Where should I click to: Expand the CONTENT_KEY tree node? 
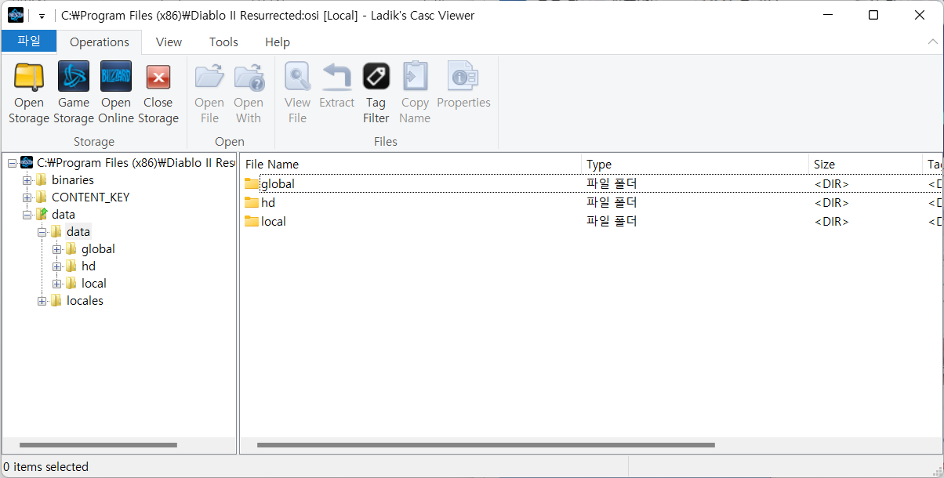coord(27,197)
